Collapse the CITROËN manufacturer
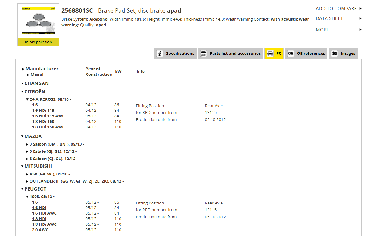This screenshot has height=238, width=378. (33, 92)
